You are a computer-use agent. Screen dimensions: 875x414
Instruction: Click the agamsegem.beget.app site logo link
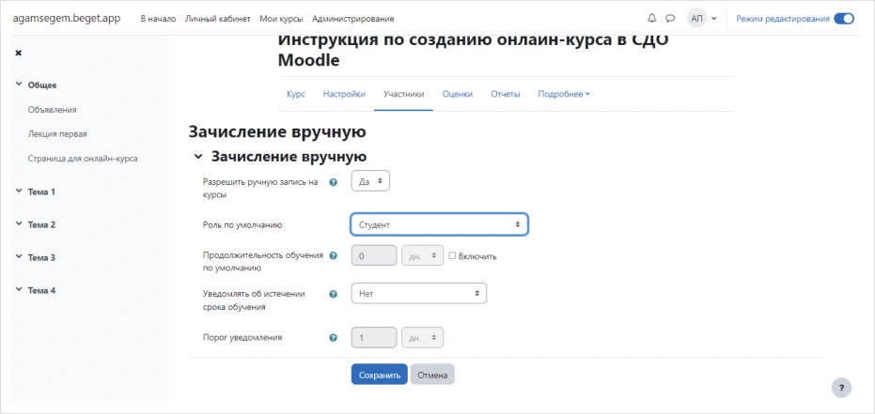pyautogui.click(x=66, y=19)
